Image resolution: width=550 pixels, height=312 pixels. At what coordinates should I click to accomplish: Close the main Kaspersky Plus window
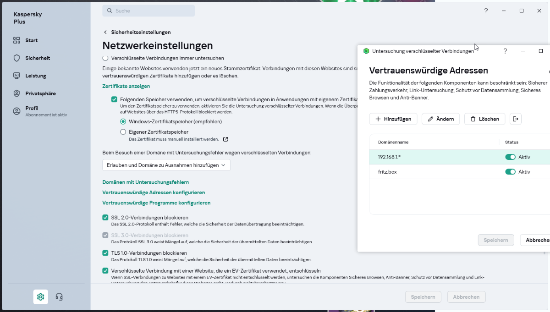(x=539, y=11)
